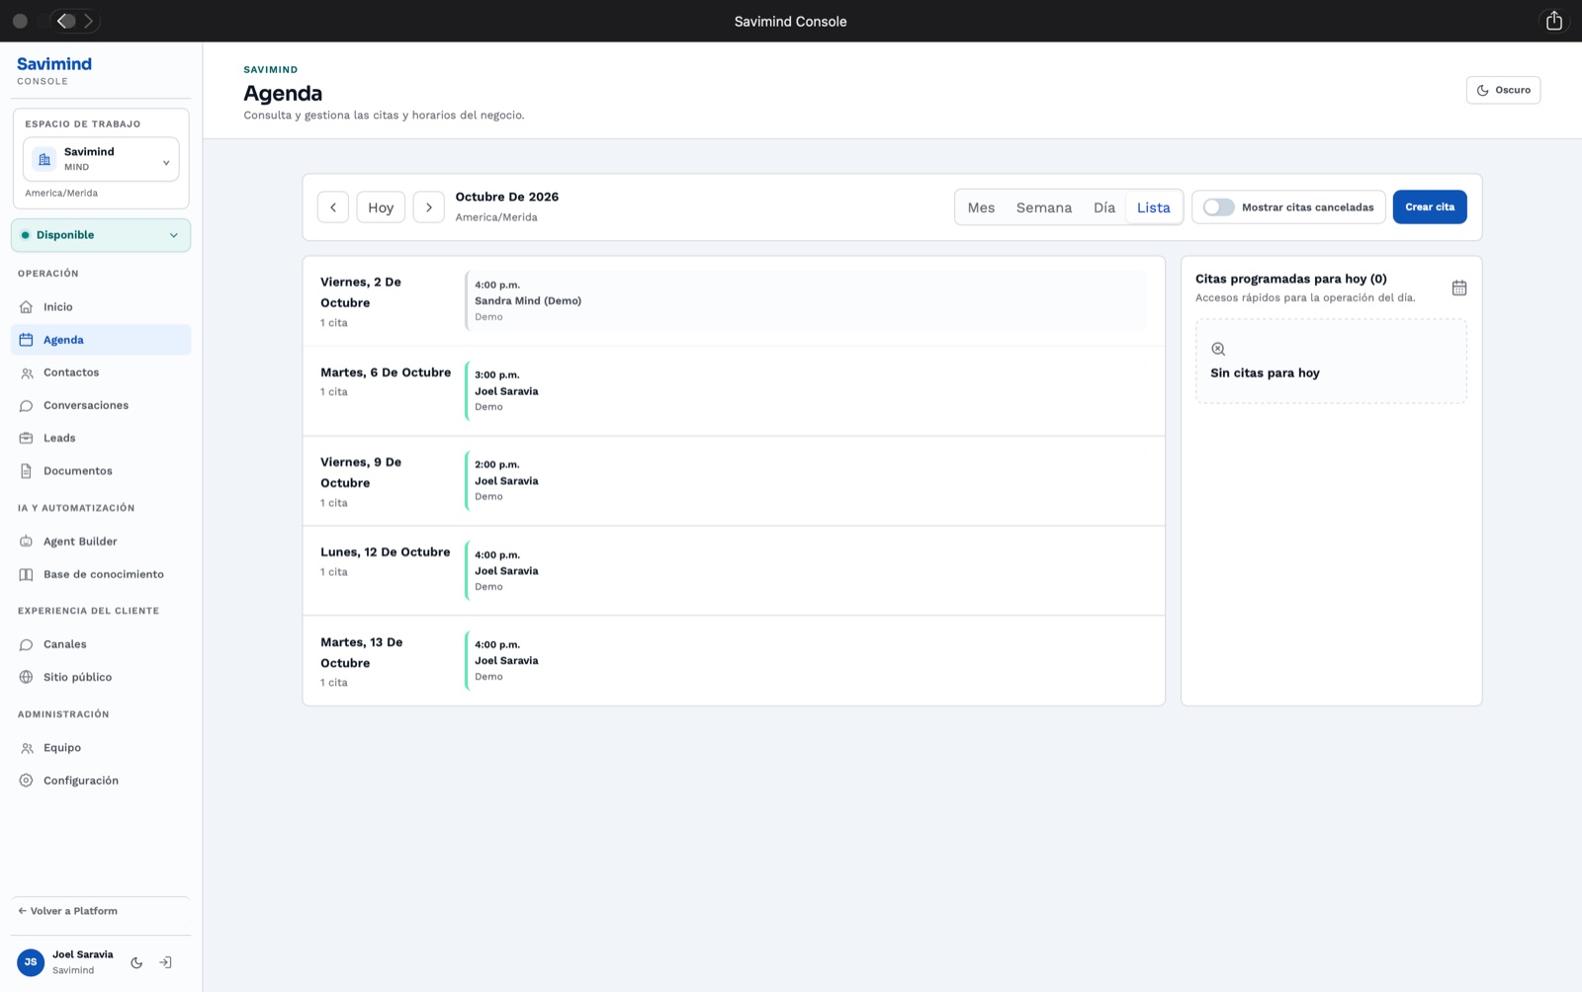This screenshot has width=1582, height=992.
Task: Click the JS user avatar
Action: pyautogui.click(x=31, y=962)
